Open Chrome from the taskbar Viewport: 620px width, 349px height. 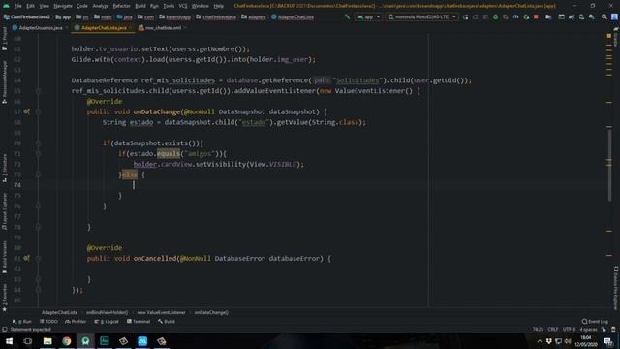click(x=67, y=341)
